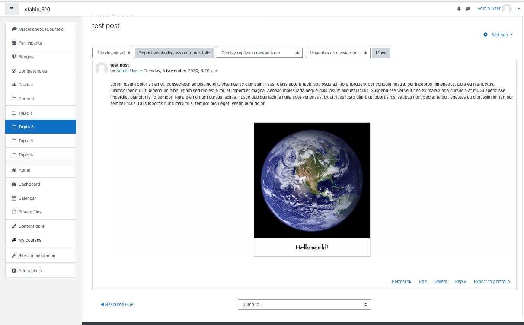524x325 pixels.
Task: Click the graduation cap icon beside MiscellaneousCourse2
Action: coord(14,29)
